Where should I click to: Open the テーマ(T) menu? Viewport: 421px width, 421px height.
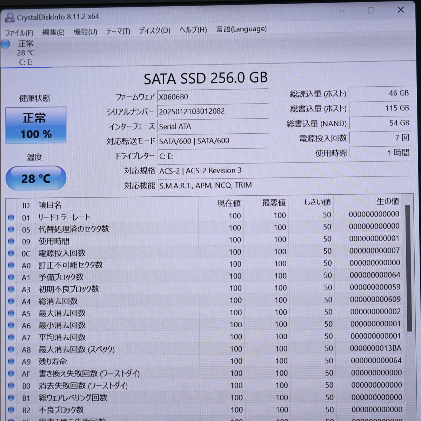click(x=118, y=31)
